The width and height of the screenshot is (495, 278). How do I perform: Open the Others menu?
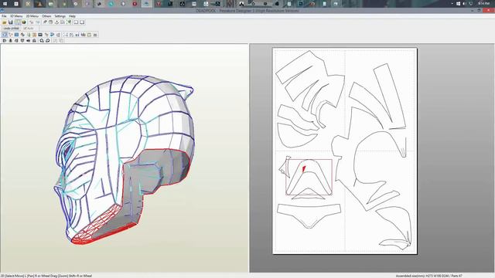click(x=46, y=16)
